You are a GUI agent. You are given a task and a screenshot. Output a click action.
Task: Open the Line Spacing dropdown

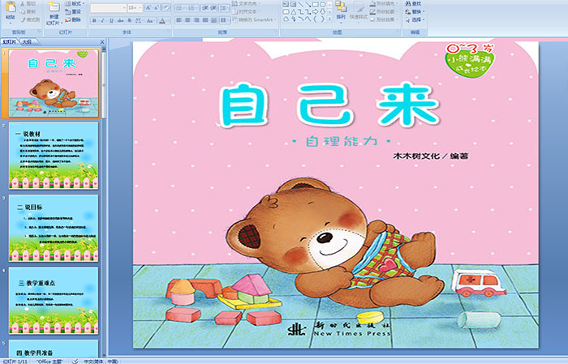224,8
